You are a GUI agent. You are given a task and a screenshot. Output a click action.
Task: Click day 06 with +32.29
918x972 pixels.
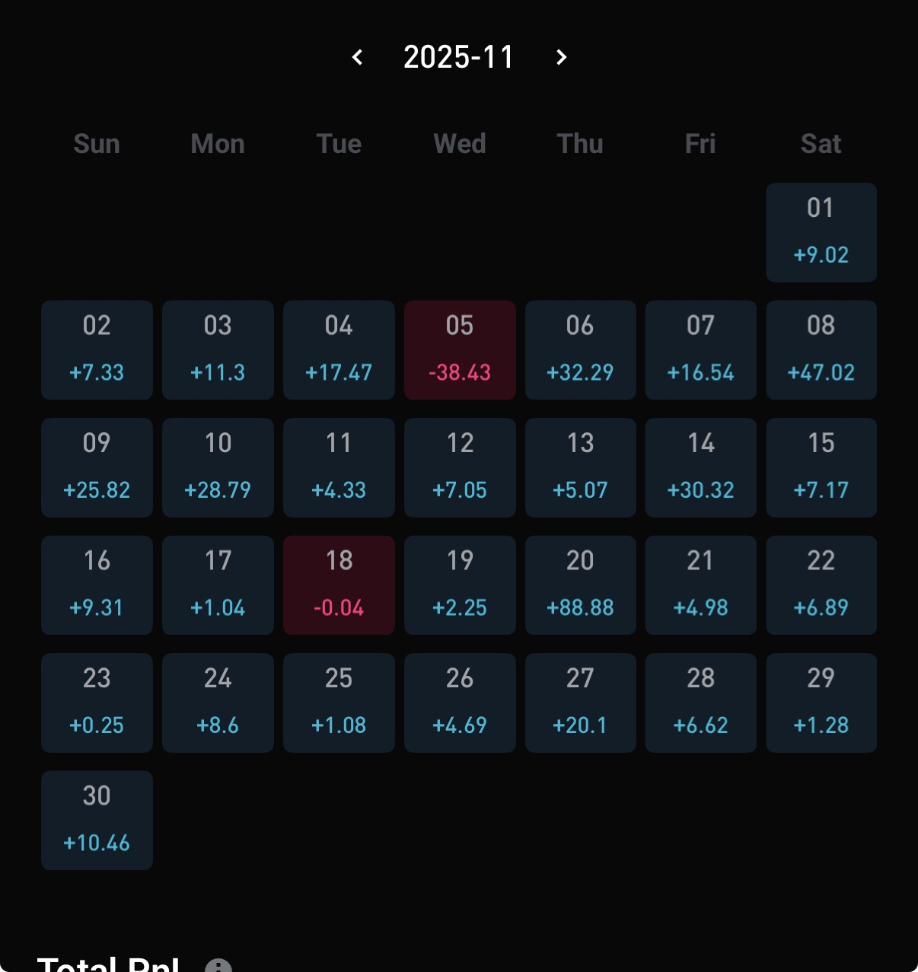(x=580, y=350)
